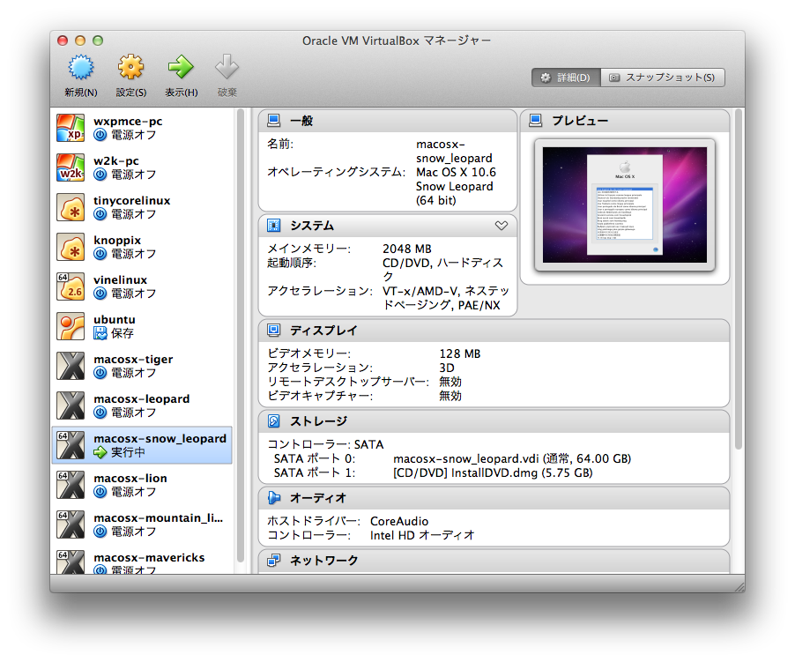The image size is (795, 662).
Task: Switch to Details (詳細) view
Action: (x=566, y=78)
